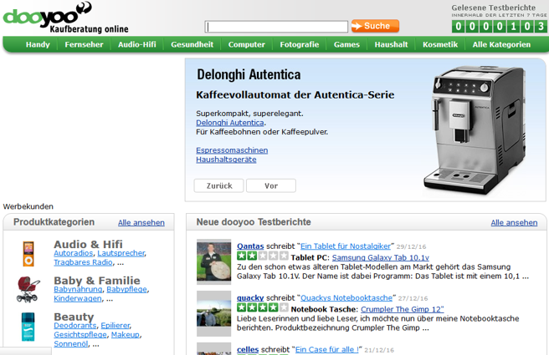The width and height of the screenshot is (549, 355).
Task: Open Samsung Galaxy Tab 10.1v product link
Action: [381, 257]
